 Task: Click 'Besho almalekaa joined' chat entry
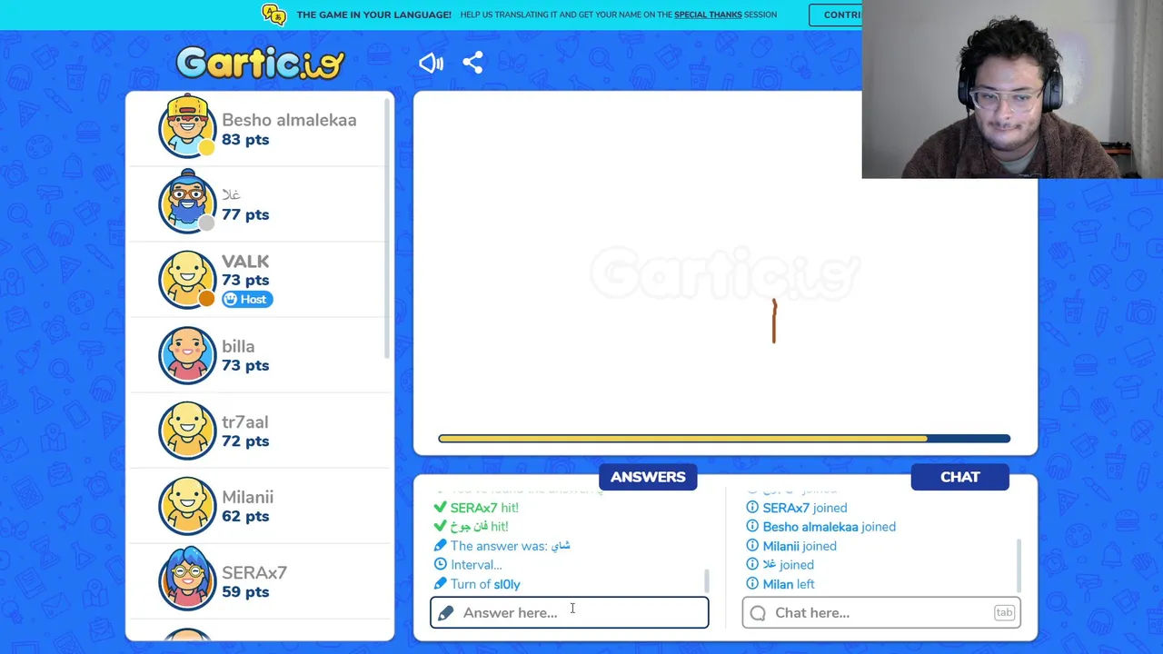(820, 527)
